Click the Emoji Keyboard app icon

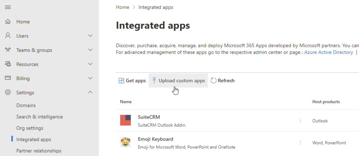pyautogui.click(x=126, y=142)
